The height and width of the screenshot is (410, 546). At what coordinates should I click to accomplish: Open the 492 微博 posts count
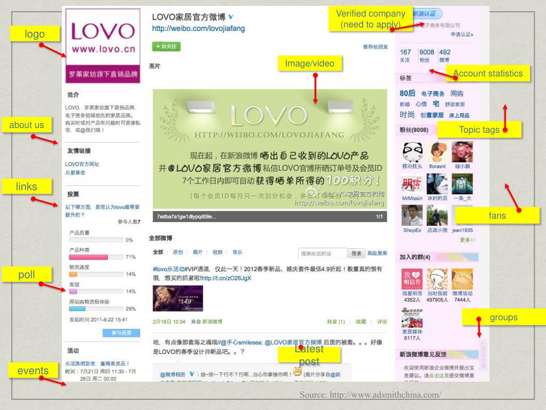pyautogui.click(x=445, y=56)
